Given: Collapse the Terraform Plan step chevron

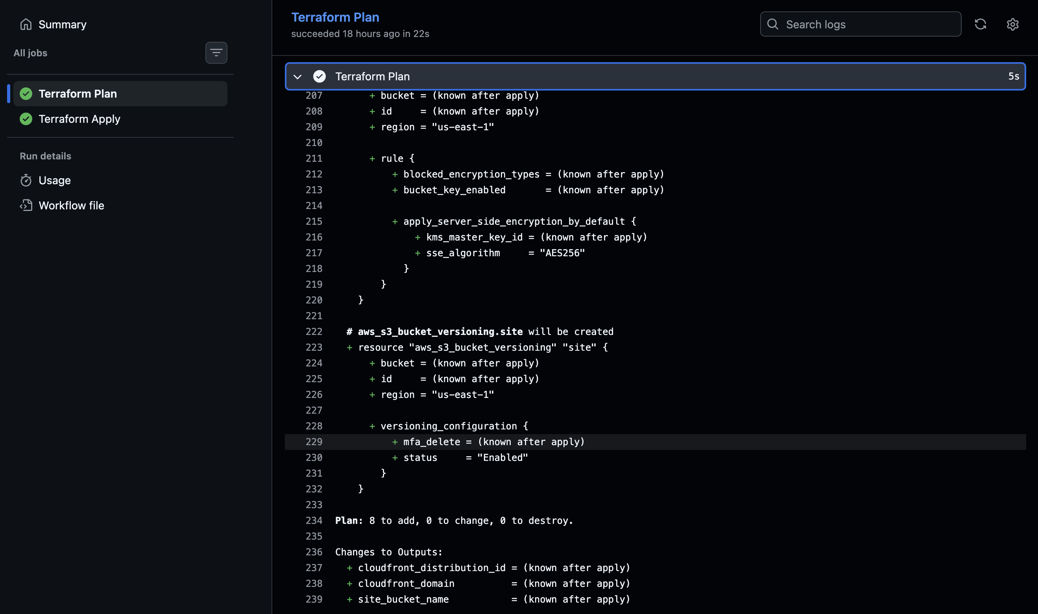Looking at the screenshot, I should [297, 76].
